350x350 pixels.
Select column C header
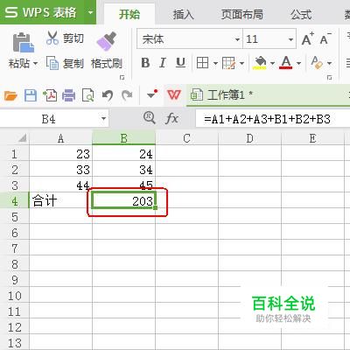(186, 138)
